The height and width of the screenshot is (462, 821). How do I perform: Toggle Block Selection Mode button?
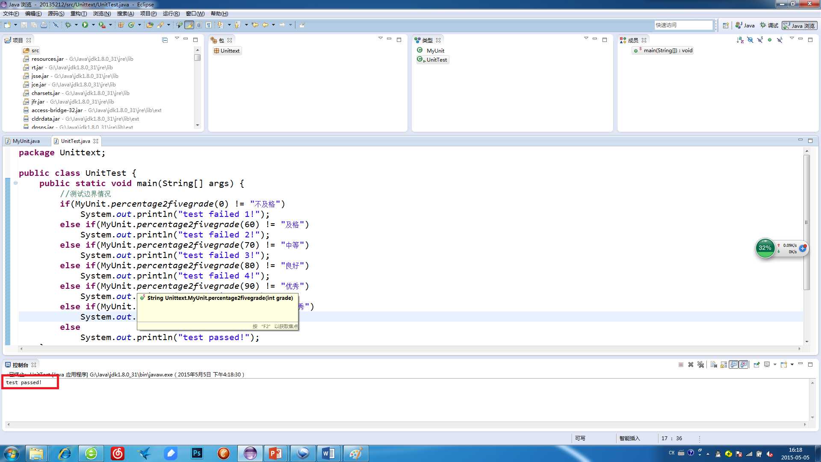click(x=199, y=25)
